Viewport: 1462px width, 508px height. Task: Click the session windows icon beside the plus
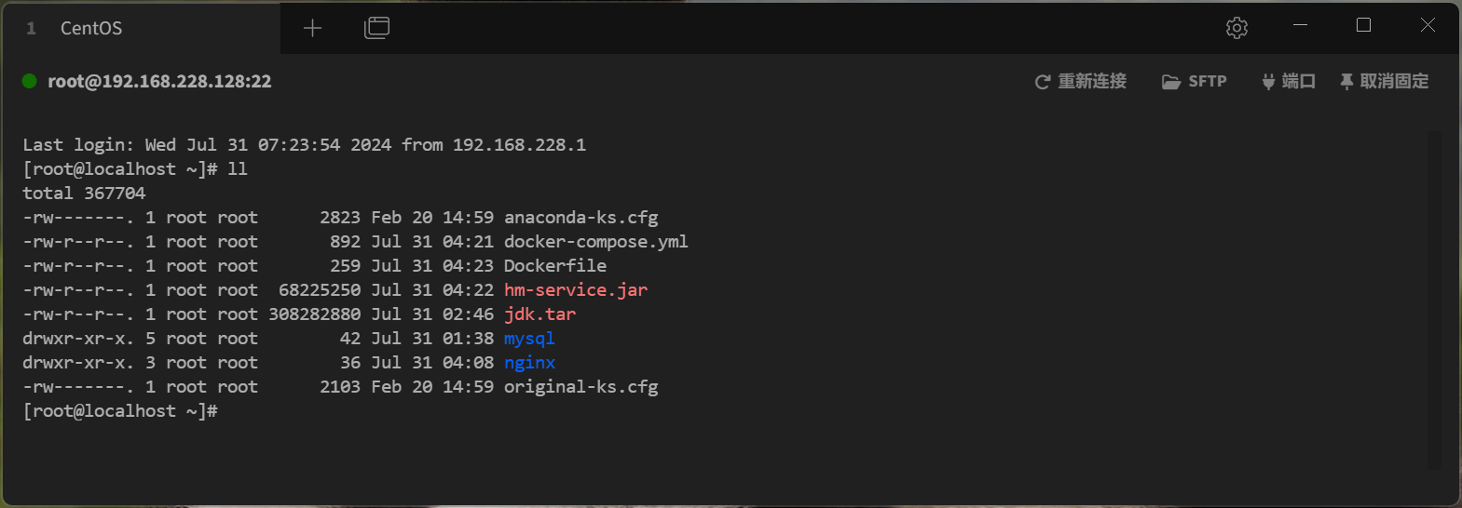377,28
